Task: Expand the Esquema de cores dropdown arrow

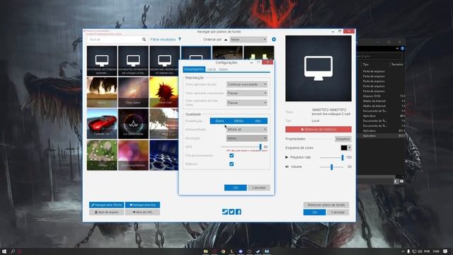Action: (349, 148)
